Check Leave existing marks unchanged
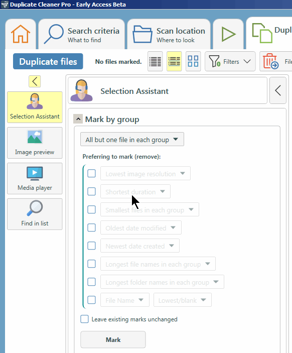Viewport: 292px width, 353px height. (85, 319)
